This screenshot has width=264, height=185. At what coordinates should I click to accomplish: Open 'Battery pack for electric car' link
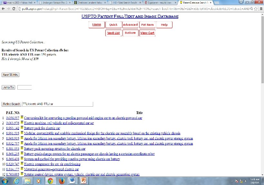(42, 128)
